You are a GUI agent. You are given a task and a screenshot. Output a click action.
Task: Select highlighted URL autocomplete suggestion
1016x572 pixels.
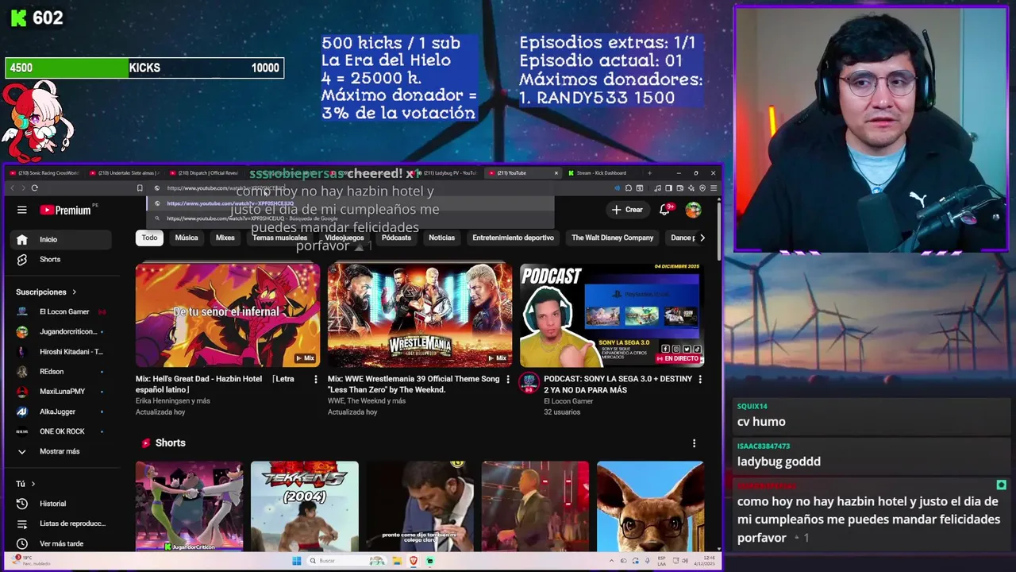click(x=350, y=203)
